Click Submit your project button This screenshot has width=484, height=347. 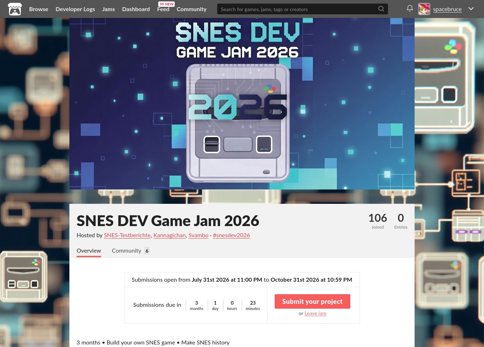[x=312, y=301]
